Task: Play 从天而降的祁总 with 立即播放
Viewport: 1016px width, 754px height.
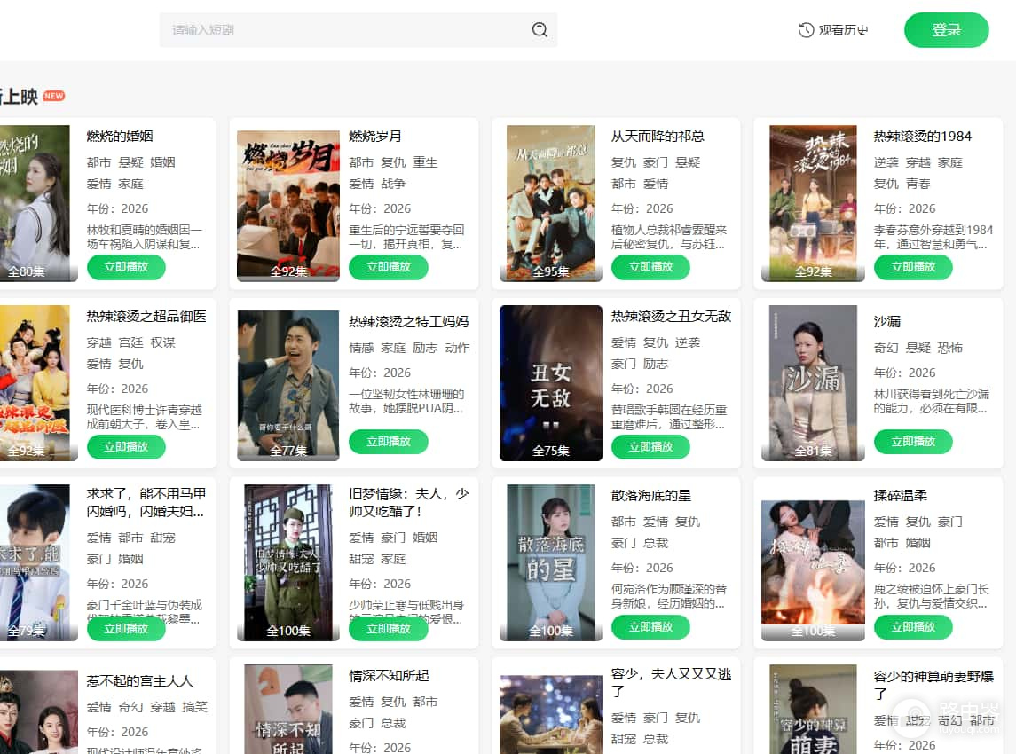Action: pos(650,267)
